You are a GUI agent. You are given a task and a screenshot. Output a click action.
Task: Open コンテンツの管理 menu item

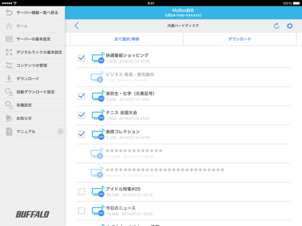tap(33, 65)
